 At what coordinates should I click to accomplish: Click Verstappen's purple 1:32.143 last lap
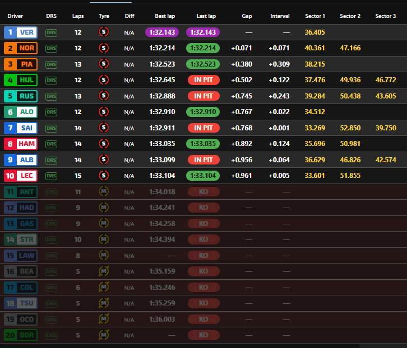click(x=203, y=32)
